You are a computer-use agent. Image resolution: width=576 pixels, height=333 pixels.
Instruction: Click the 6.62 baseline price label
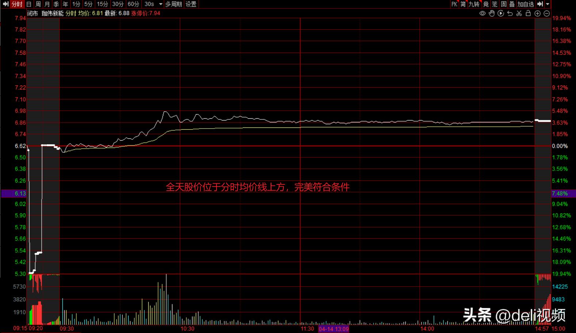tap(20, 146)
